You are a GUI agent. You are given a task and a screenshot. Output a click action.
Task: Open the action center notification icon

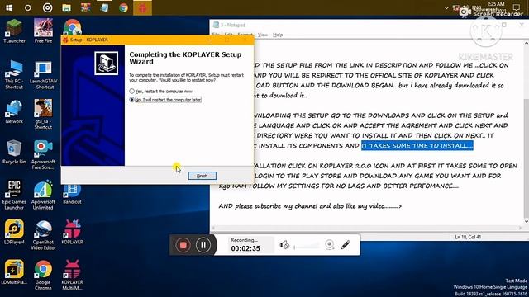516,7
